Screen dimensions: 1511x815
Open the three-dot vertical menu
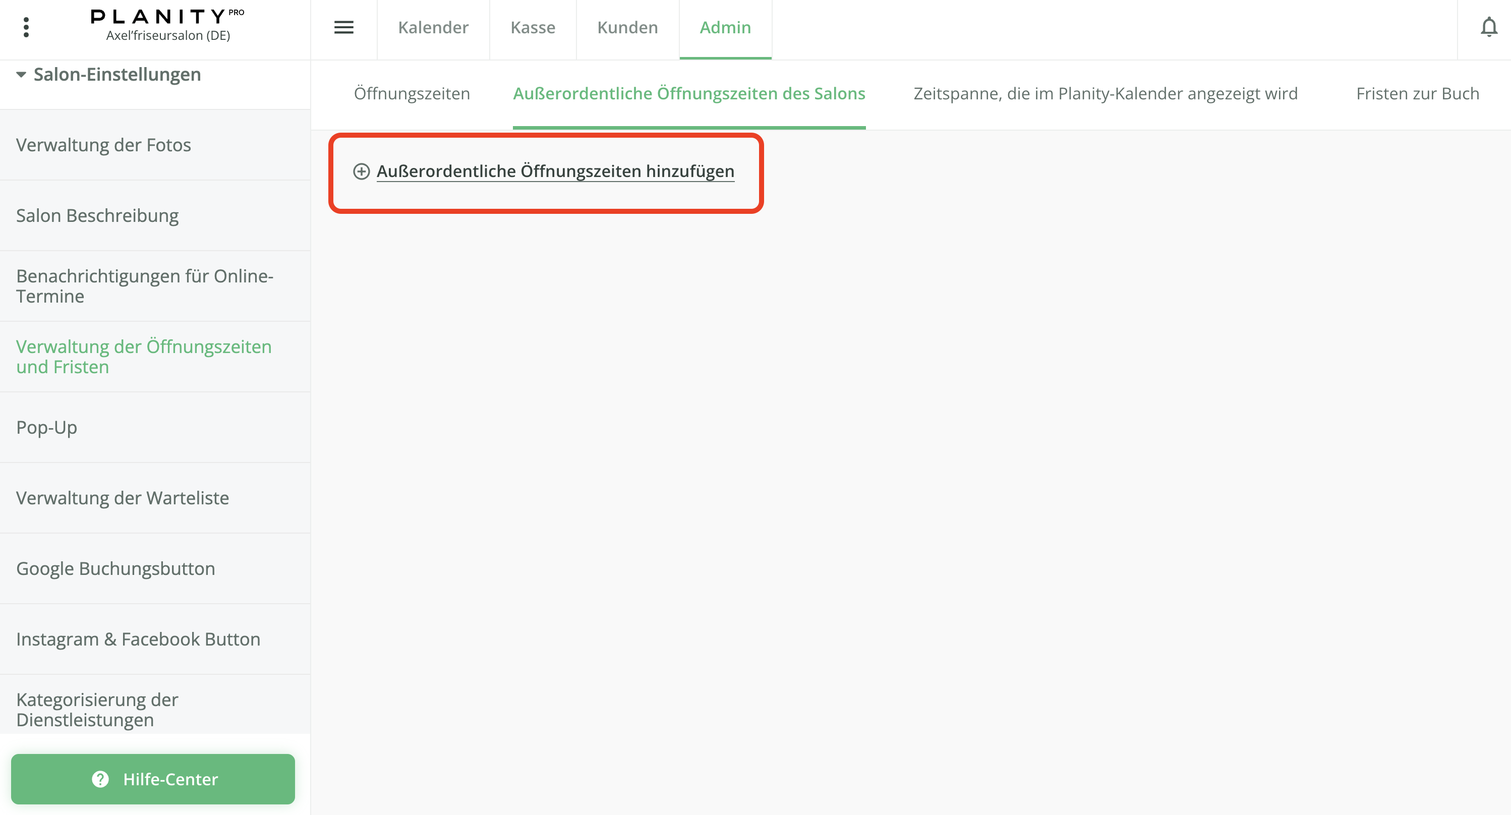click(x=26, y=27)
